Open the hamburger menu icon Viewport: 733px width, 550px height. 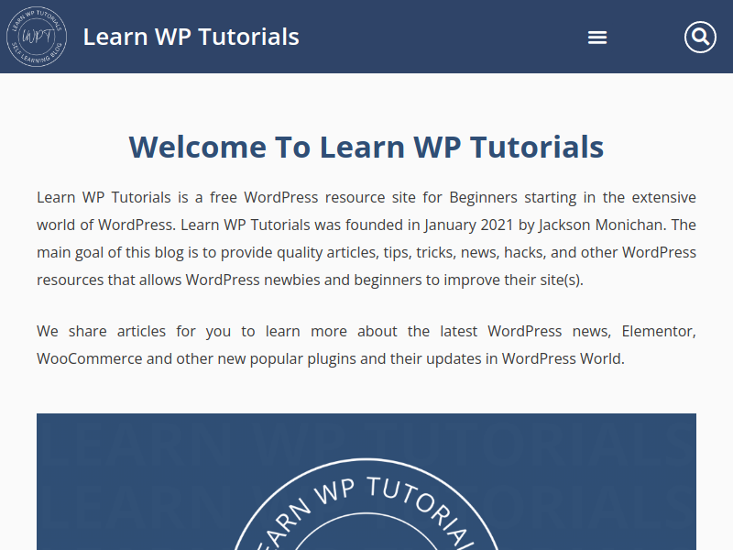pos(597,38)
